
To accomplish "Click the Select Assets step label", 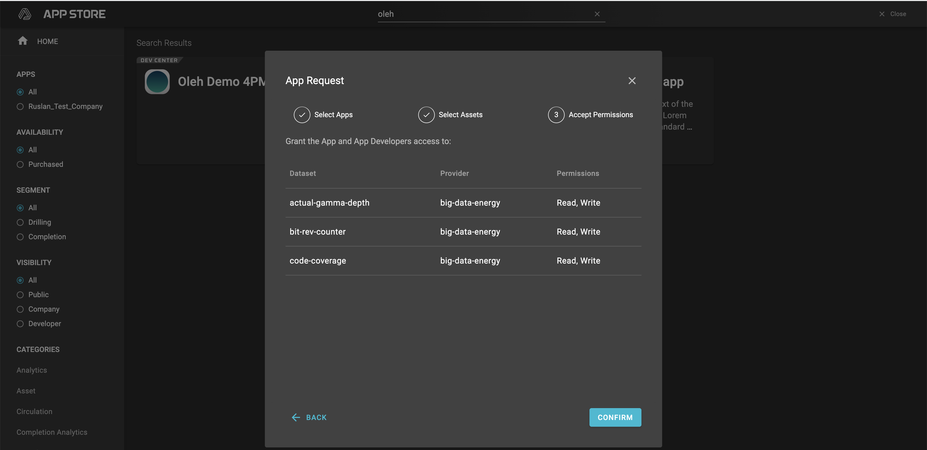I will click(x=460, y=115).
